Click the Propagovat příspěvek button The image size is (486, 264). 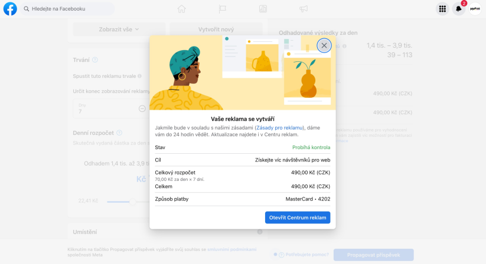click(x=373, y=255)
